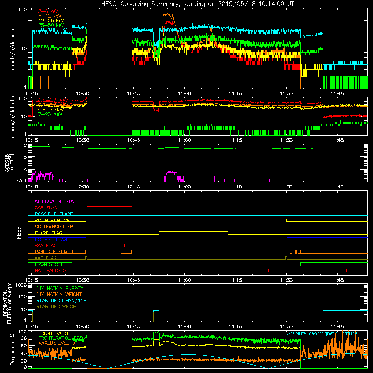
Task: Click the BAD_PACKETS spike after 11:45
Action: [346, 270]
